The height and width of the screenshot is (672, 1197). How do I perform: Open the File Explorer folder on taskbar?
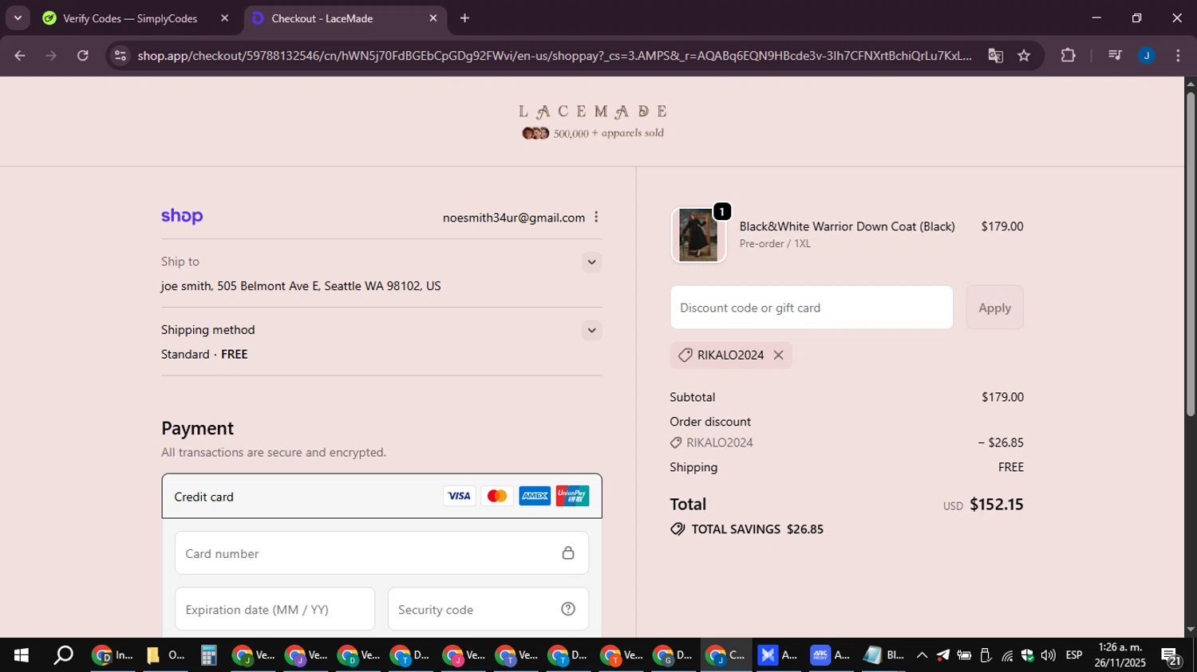click(164, 655)
